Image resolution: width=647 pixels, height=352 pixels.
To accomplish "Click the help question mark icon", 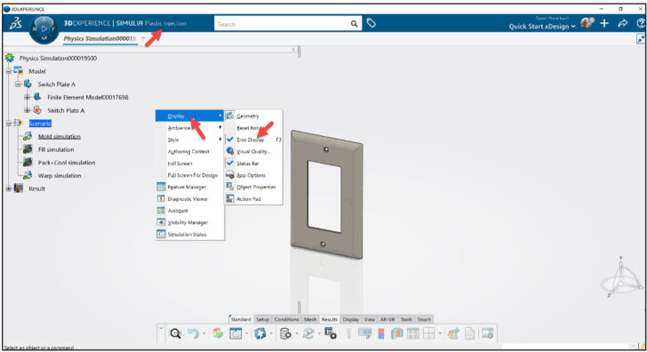I will coord(641,23).
